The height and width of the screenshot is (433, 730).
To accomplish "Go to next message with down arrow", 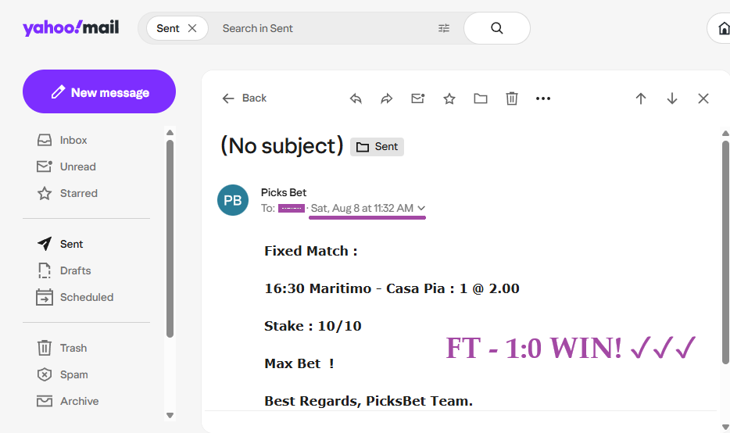I will tap(672, 98).
